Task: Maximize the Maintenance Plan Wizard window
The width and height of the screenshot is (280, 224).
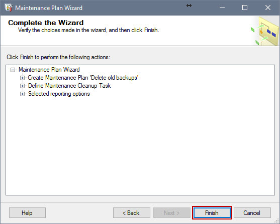Action: (245, 8)
